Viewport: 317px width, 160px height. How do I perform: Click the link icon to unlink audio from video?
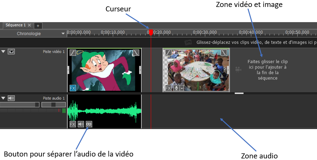(89, 124)
